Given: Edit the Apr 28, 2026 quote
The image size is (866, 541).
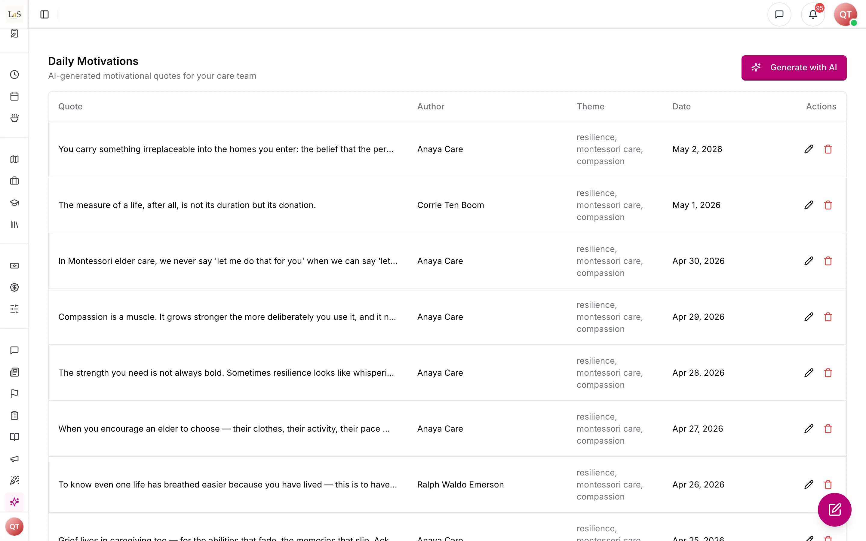Looking at the screenshot, I should click(809, 373).
